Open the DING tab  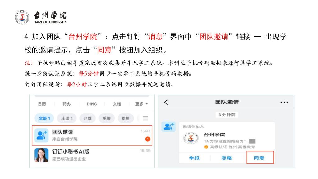pyautogui.click(x=92, y=104)
